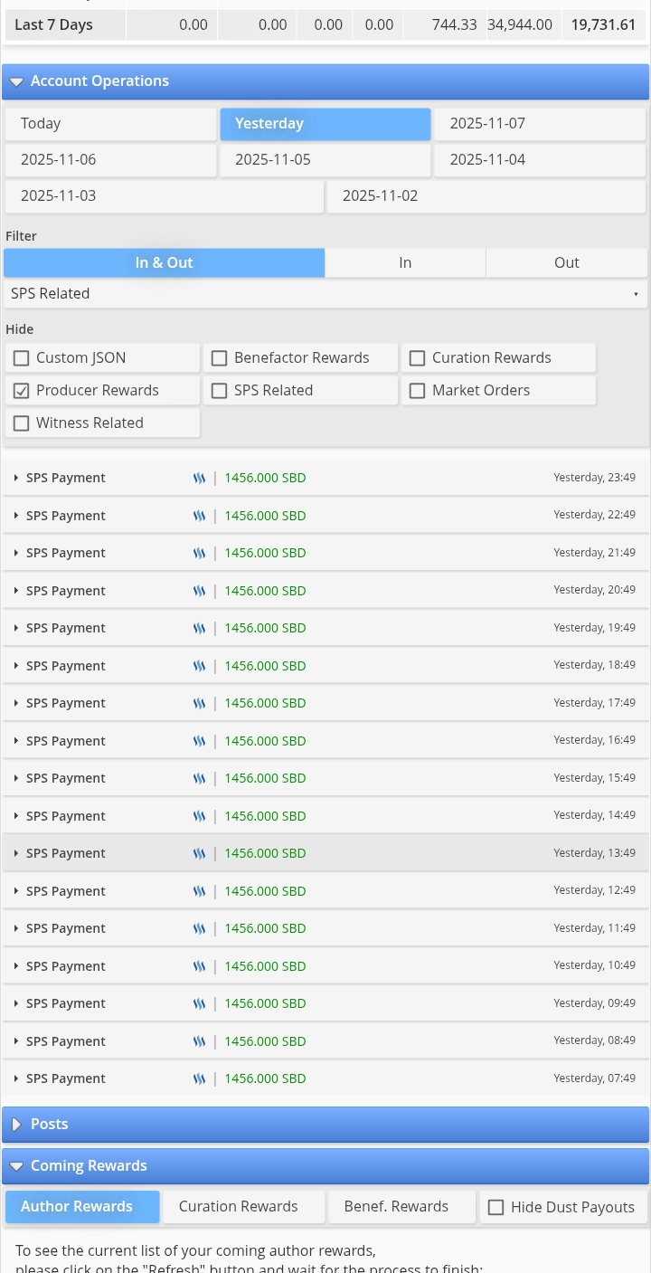
Task: Switch to the 2025-11-06 date tab
Action: click(x=110, y=160)
